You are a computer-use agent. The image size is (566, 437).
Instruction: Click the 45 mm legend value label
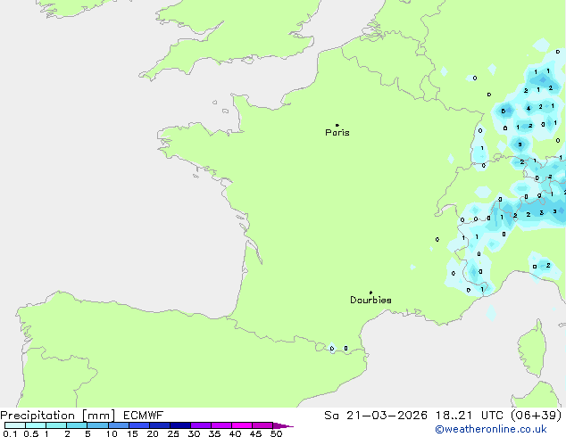click(x=255, y=433)
